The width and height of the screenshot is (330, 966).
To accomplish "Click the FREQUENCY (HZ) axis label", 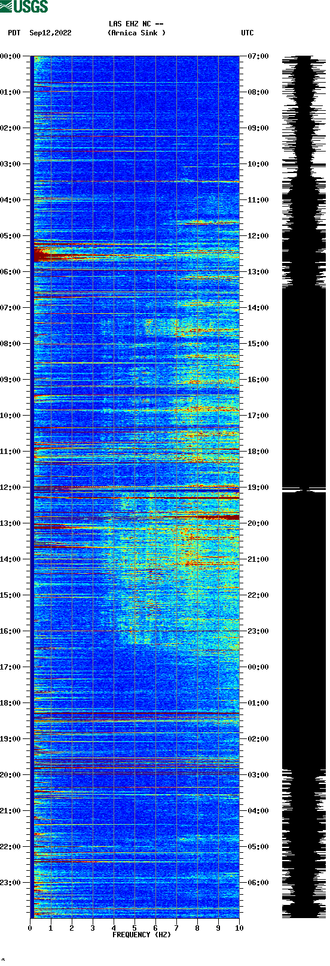I will click(x=142, y=935).
